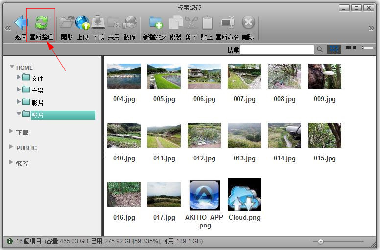Viewport: 380px width, 250px height.
Task: Switch to thumbnail grid view
Action: (x=334, y=49)
